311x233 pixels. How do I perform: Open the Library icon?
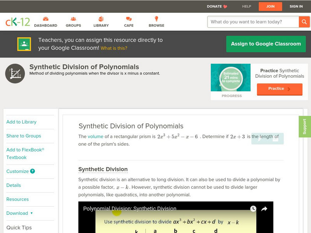(x=101, y=19)
